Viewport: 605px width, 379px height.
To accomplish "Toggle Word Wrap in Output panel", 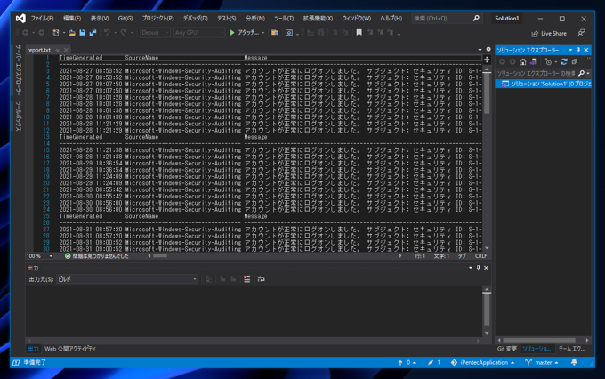I will [x=262, y=279].
